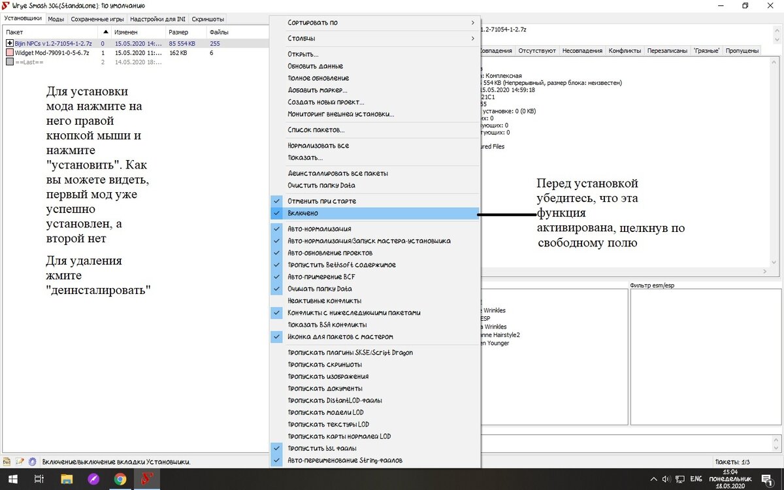Image resolution: width=784 pixels, height=490 pixels.
Task: Toggle 'Авто-переименование String-файлов'
Action: pos(375,460)
